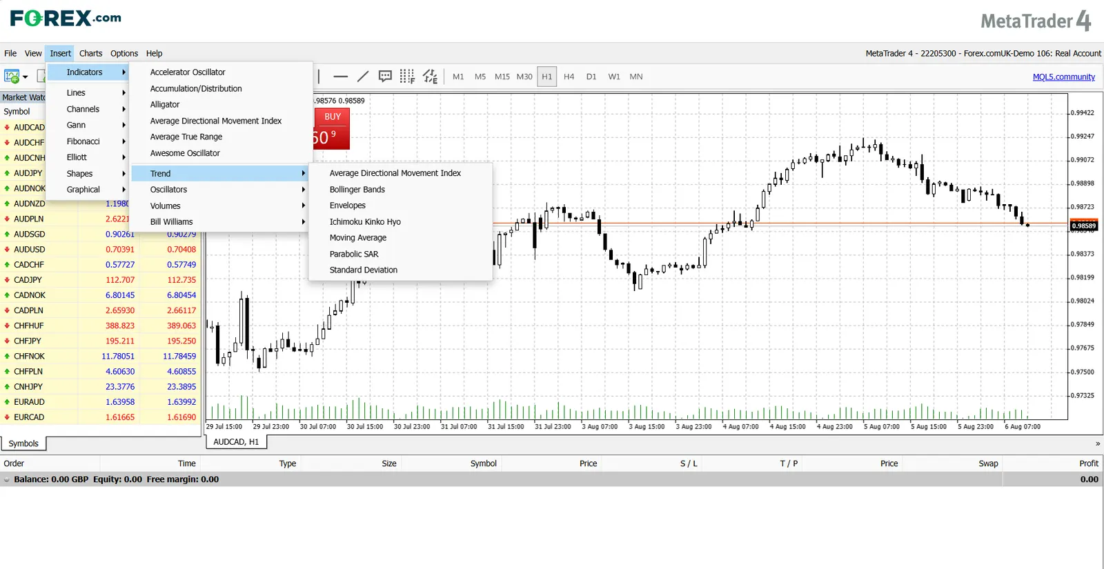Click the green up arrow beside AUDNZD
The height and width of the screenshot is (569, 1104).
(7, 203)
